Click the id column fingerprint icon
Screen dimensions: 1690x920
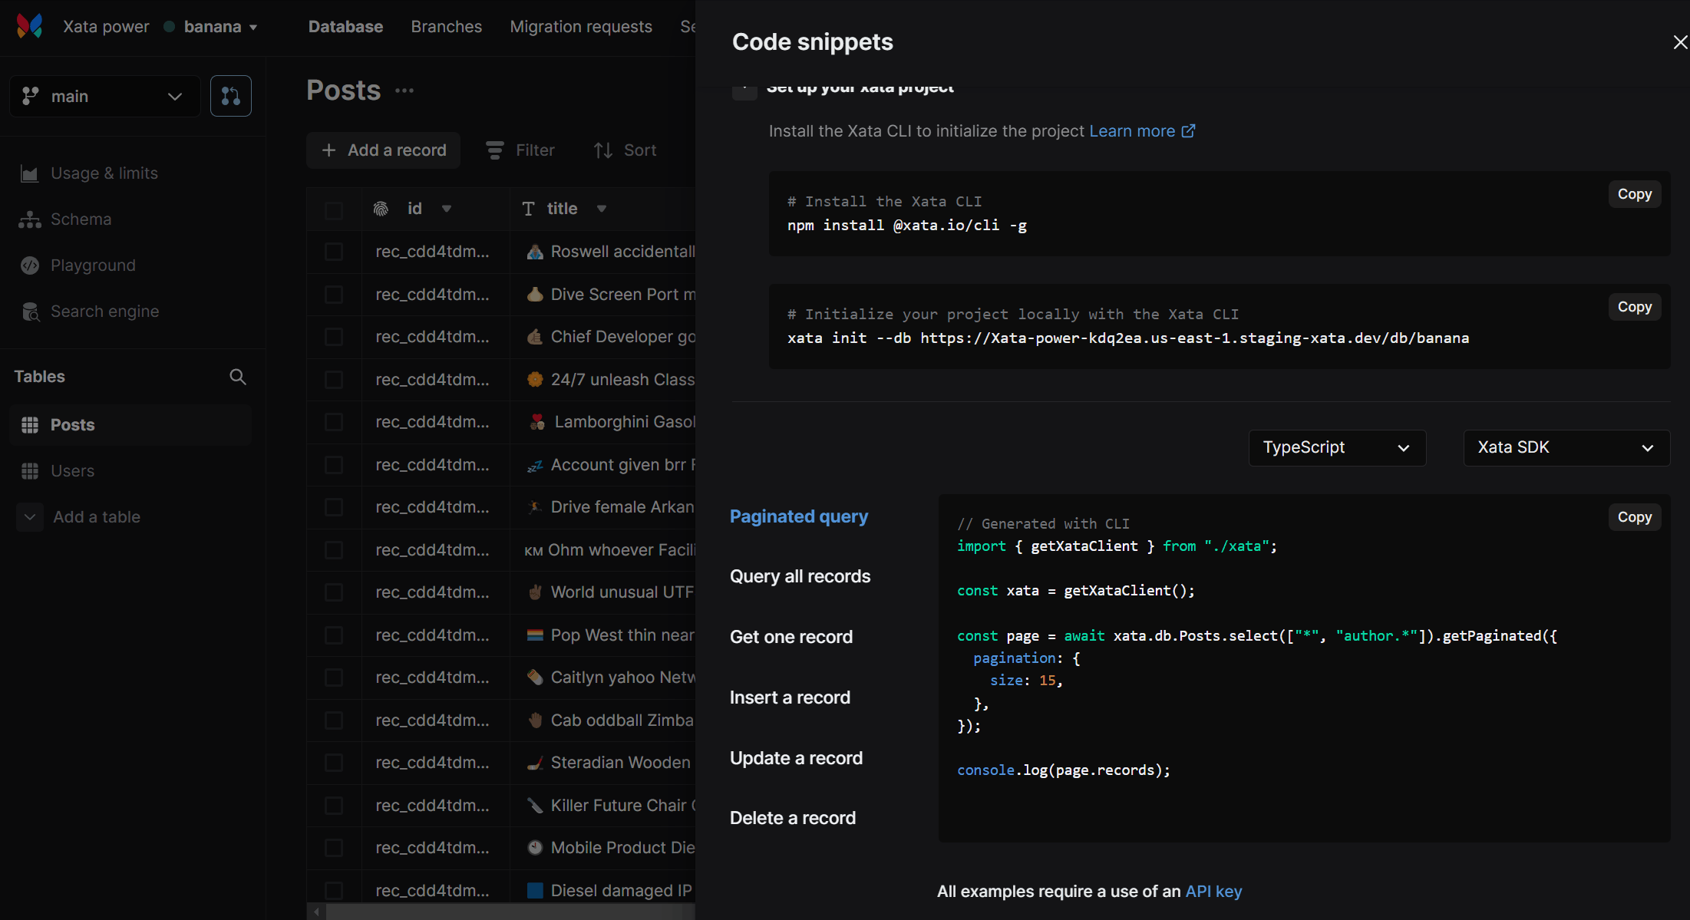[x=381, y=209]
